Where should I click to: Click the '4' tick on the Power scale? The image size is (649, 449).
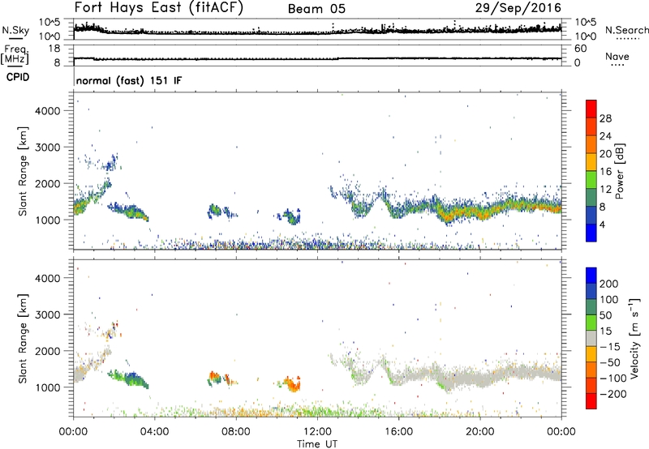point(603,224)
